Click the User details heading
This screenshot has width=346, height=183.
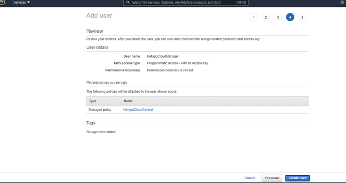coord(97,47)
